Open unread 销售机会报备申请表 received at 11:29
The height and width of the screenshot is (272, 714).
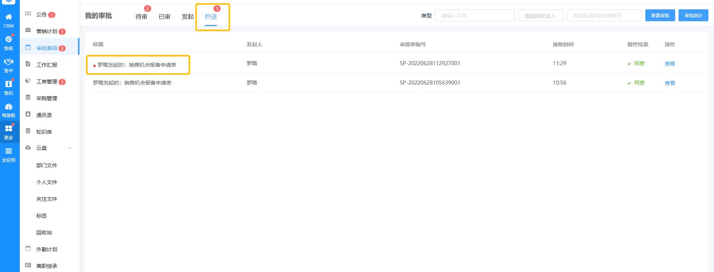(137, 65)
